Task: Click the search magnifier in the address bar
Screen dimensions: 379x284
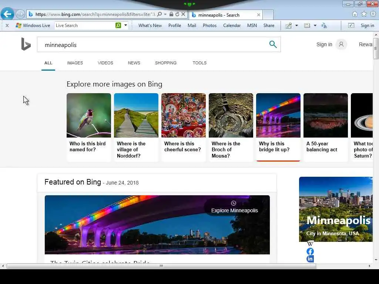Action: coord(160,14)
